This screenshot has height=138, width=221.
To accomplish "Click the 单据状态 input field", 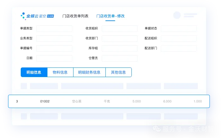I will [179, 28].
